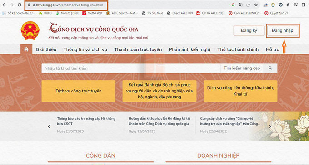This screenshot has width=309, height=165.
Task: Open the Hỗ trợ menu
Action: (x=272, y=49)
